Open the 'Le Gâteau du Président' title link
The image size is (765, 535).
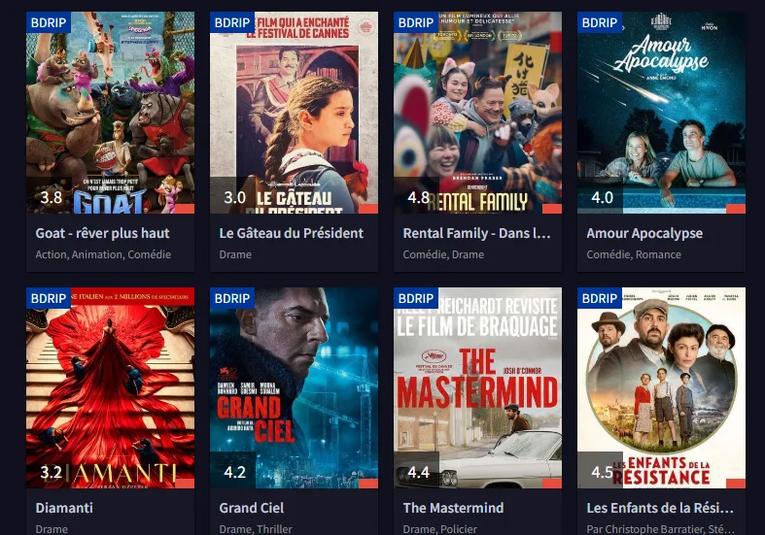tap(292, 233)
